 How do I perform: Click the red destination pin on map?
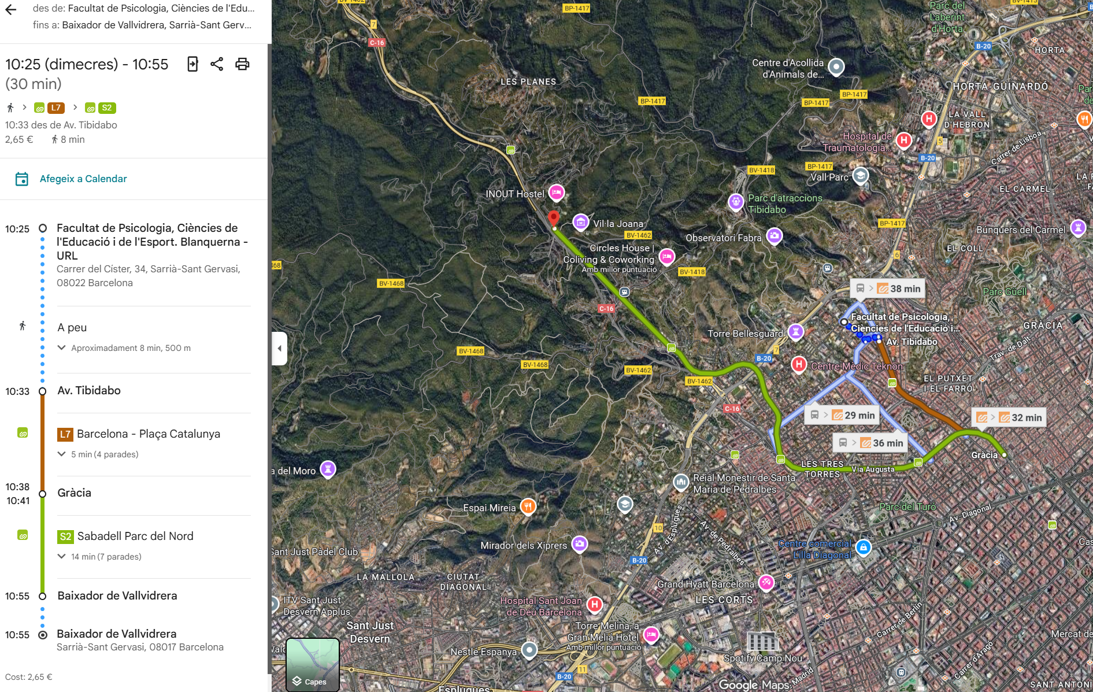point(553,218)
